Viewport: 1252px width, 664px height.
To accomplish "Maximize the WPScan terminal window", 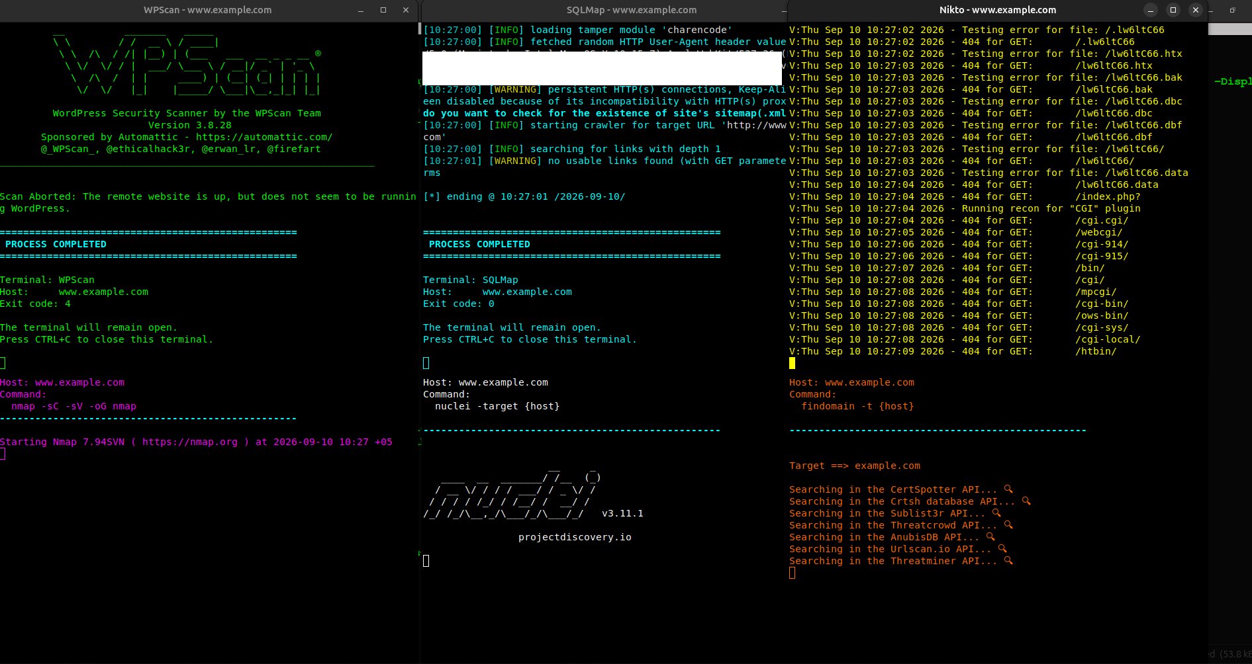I will coord(383,11).
